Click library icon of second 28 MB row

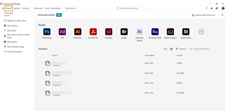point(48,83)
